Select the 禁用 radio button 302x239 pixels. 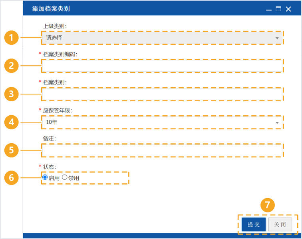click(65, 177)
